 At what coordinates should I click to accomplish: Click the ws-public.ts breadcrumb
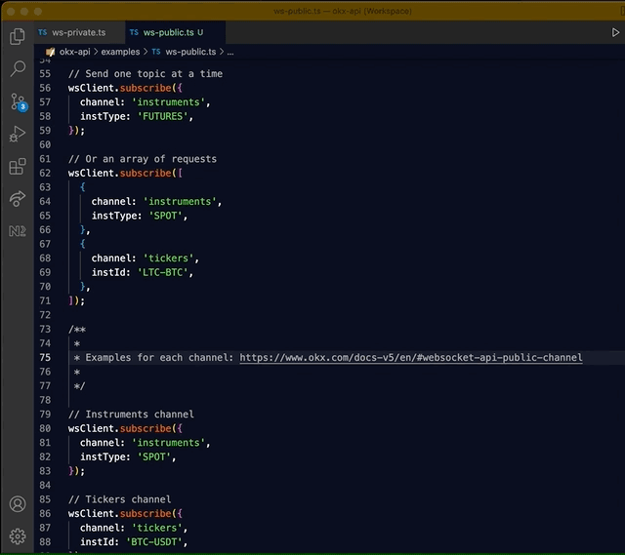(x=190, y=52)
